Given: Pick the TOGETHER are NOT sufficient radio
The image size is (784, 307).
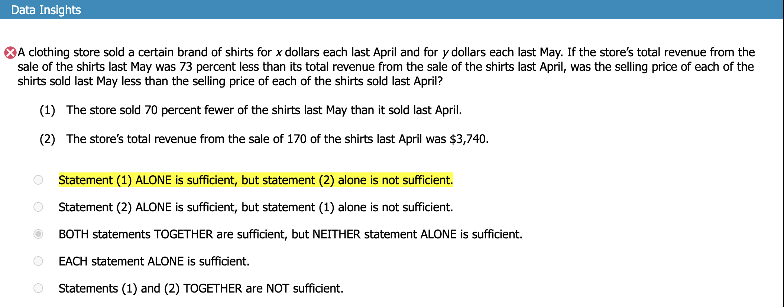Looking at the screenshot, I should pos(38,288).
